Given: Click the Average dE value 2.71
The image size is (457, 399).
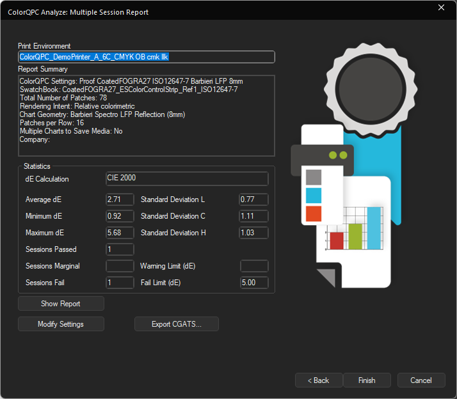Looking at the screenshot, I should click(120, 199).
